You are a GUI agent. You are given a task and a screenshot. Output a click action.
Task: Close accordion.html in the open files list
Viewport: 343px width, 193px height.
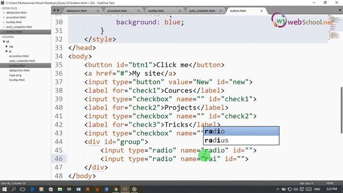(4, 18)
